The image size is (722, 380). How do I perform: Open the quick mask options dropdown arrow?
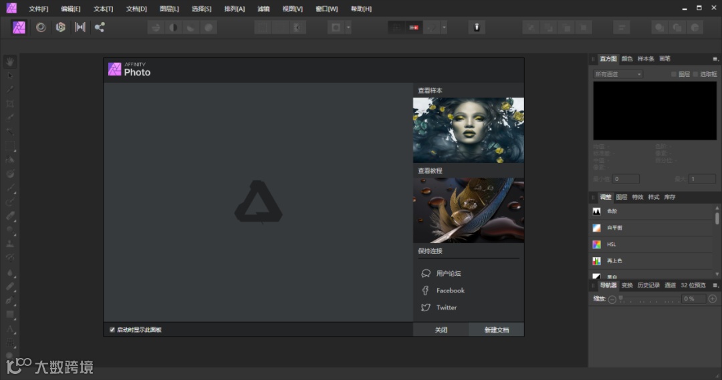348,27
